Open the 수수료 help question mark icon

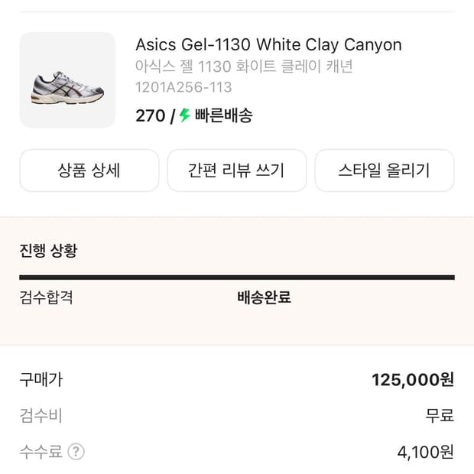tap(76, 452)
